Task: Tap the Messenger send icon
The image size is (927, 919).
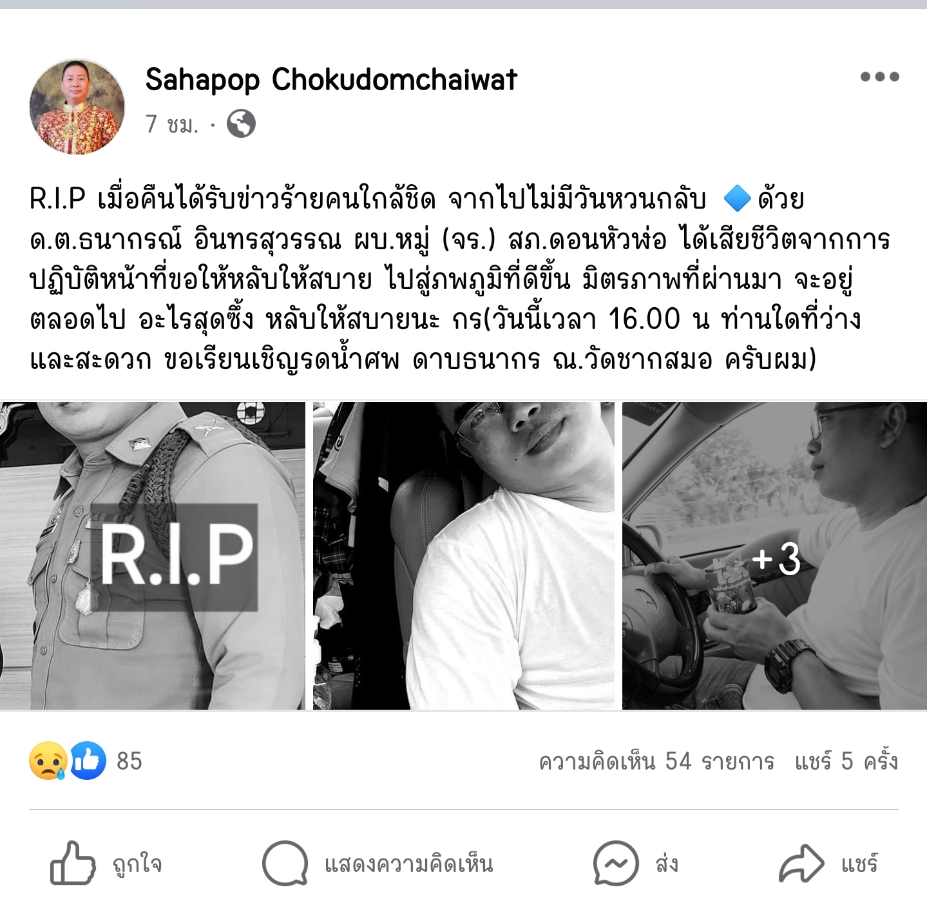Action: [x=616, y=863]
